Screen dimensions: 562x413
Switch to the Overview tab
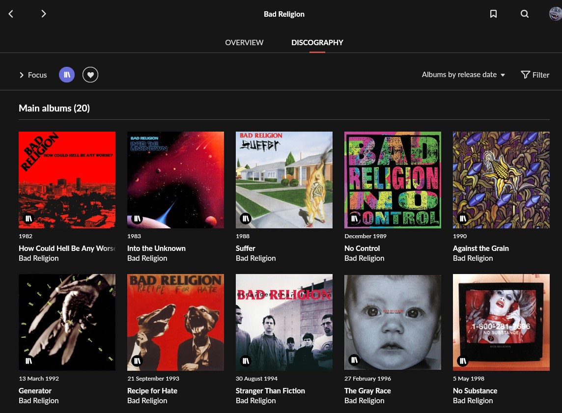[244, 43]
